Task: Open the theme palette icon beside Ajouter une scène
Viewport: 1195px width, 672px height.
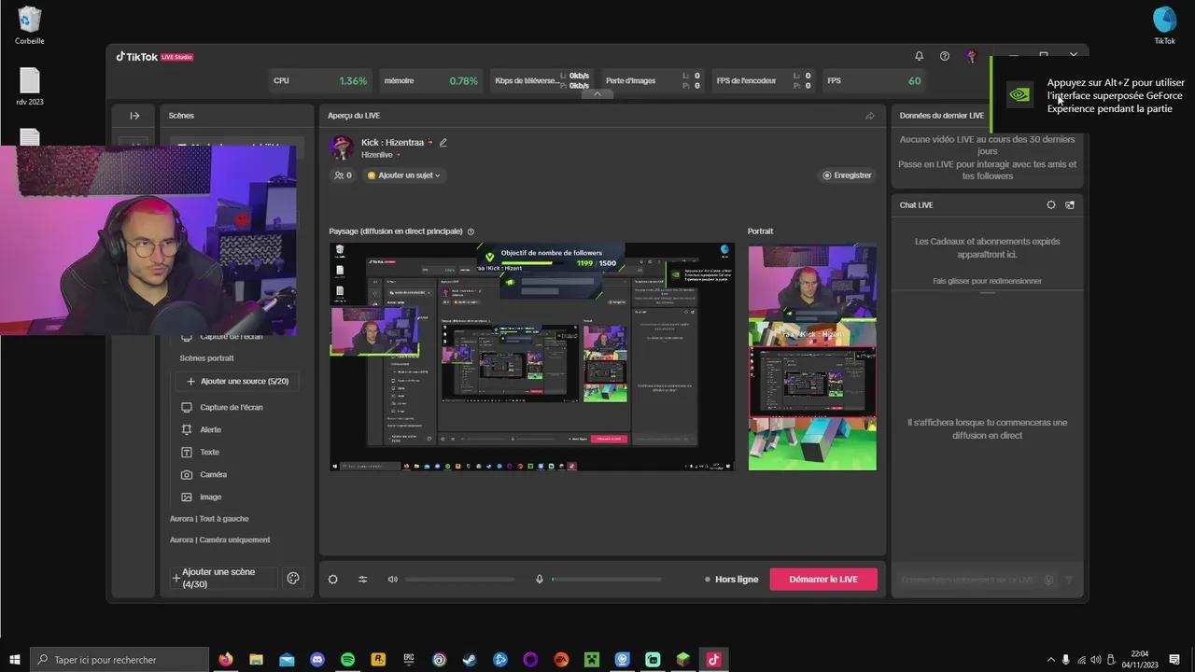Action: (x=293, y=579)
